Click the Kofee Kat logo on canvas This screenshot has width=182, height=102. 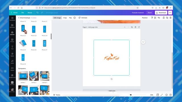pos(111,57)
